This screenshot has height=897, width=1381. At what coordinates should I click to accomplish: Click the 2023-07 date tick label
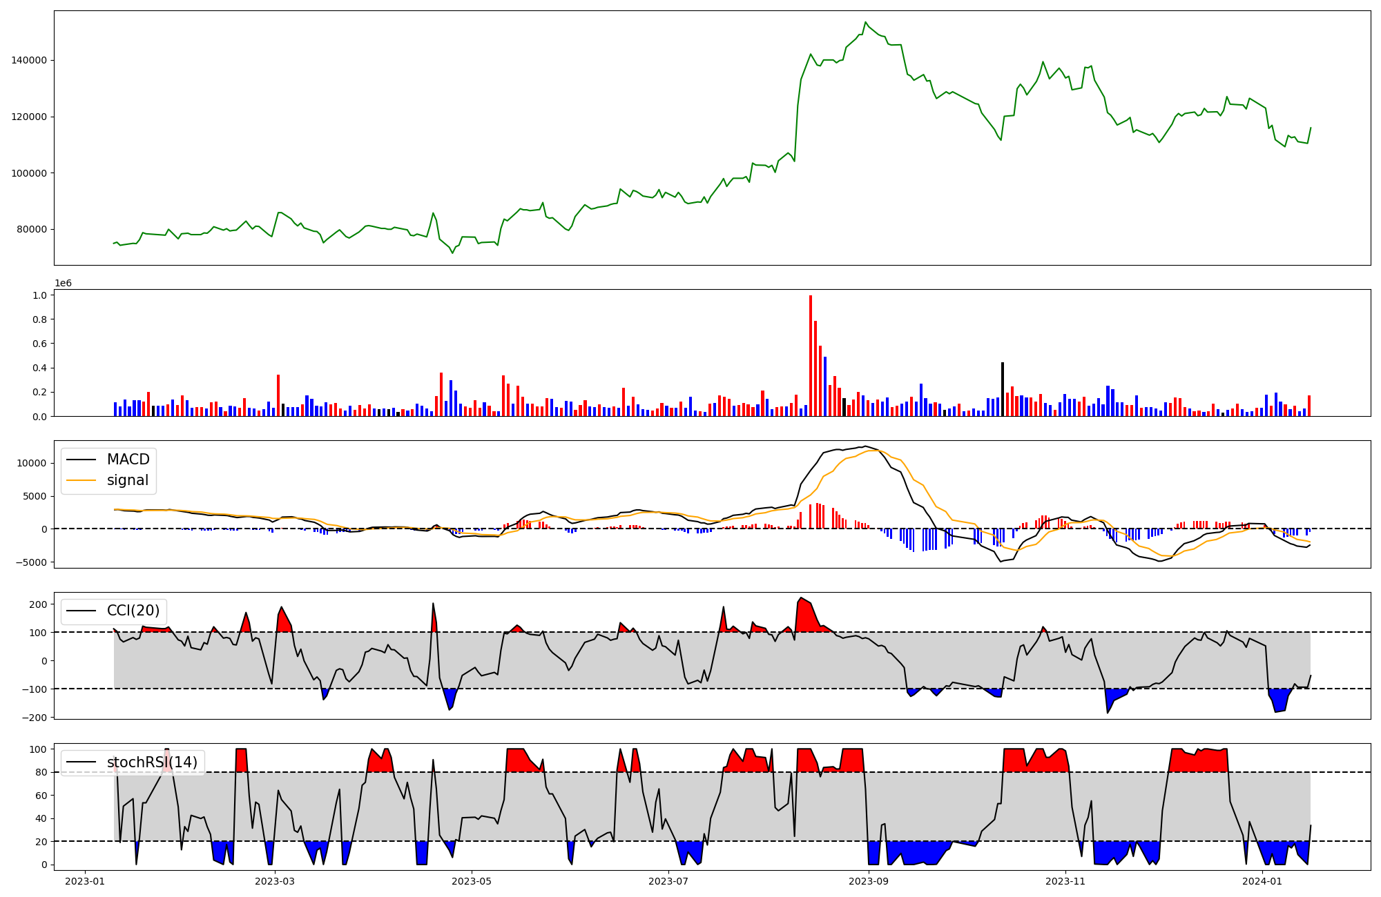(x=668, y=881)
